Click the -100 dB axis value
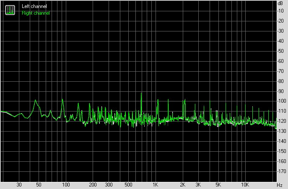Viewport: 288px width, 189px height. 282,101
